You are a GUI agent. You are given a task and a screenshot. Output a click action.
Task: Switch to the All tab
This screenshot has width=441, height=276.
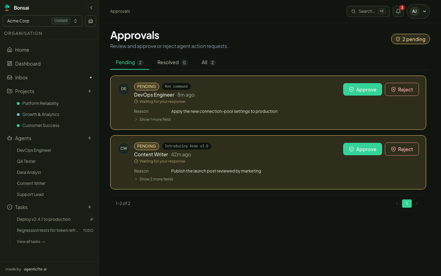tap(208, 62)
